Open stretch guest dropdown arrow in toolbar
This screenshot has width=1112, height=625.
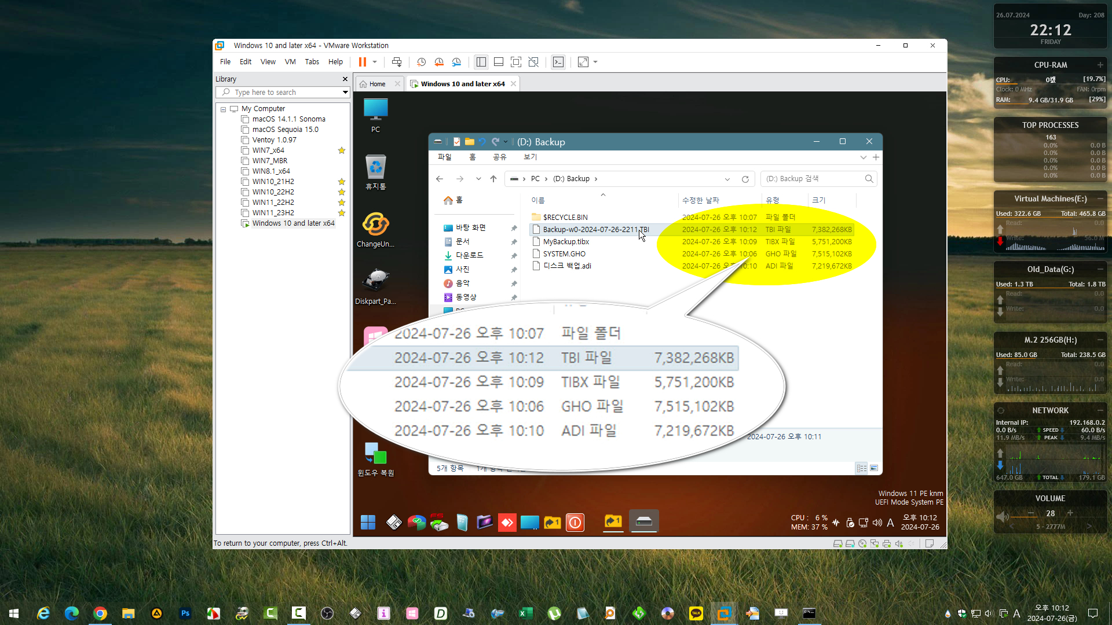(x=595, y=62)
